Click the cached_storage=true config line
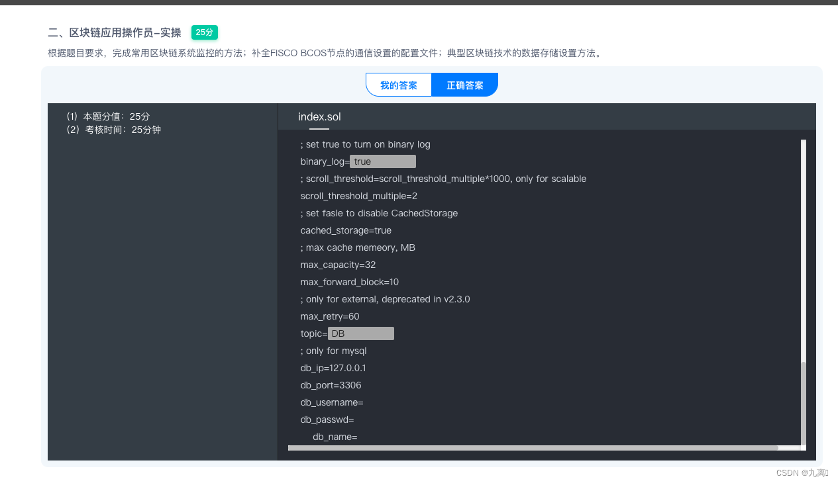838x483 pixels. (345, 230)
